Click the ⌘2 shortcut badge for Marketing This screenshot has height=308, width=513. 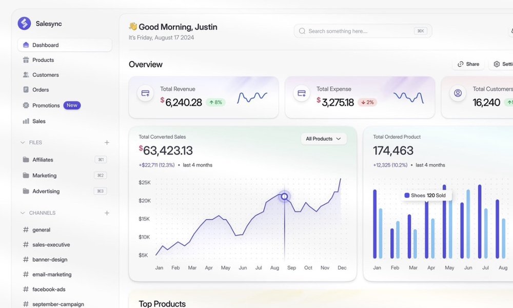[x=101, y=175]
